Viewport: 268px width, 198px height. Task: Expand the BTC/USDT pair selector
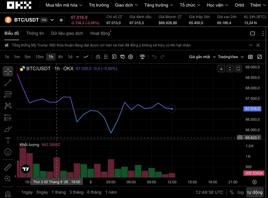click(x=52, y=20)
